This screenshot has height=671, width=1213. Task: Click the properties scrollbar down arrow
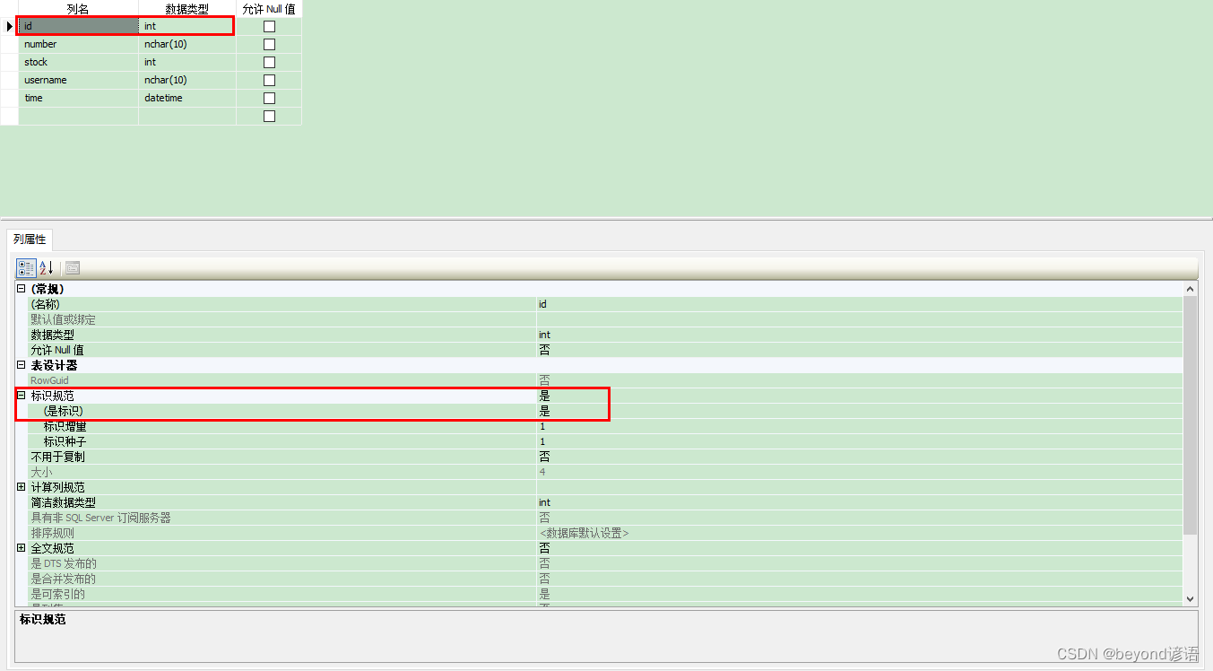coord(1191,598)
